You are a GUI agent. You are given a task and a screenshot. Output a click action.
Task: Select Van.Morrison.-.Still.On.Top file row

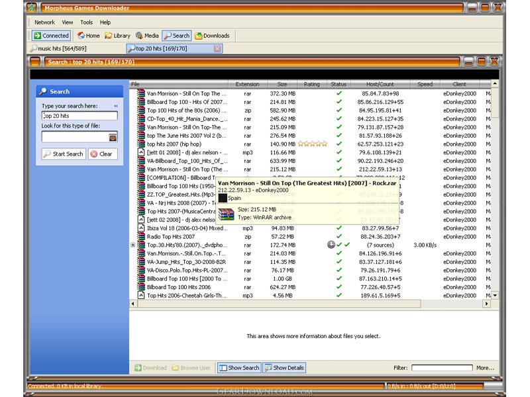click(x=186, y=253)
